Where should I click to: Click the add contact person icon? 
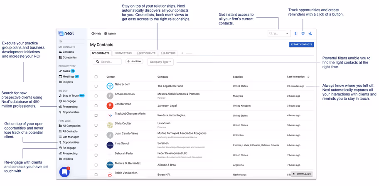(310, 34)
